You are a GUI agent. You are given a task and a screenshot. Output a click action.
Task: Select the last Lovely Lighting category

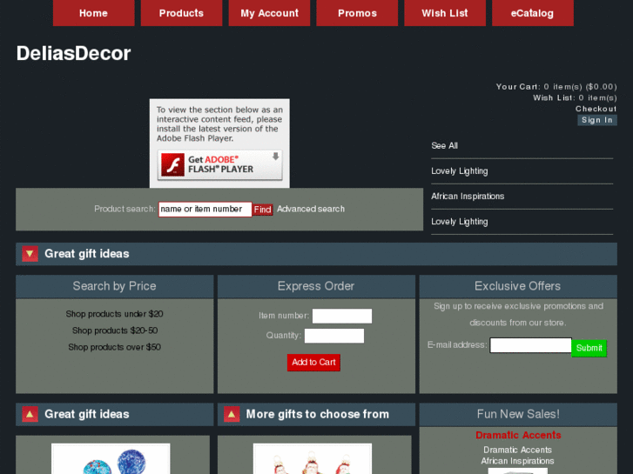point(460,222)
